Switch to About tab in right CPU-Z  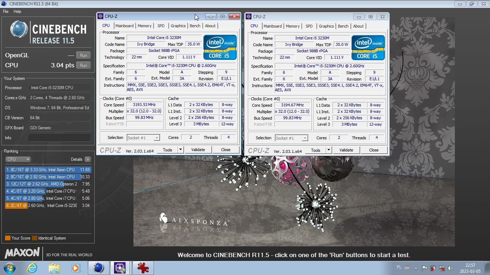[x=358, y=26]
